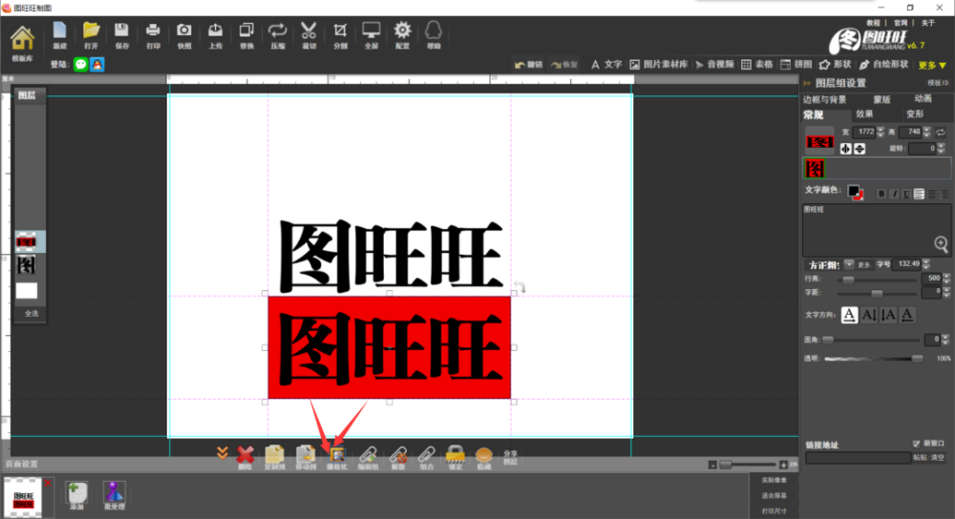Click the 分享图层 share layer button
The image size is (955, 519).
[x=510, y=458]
